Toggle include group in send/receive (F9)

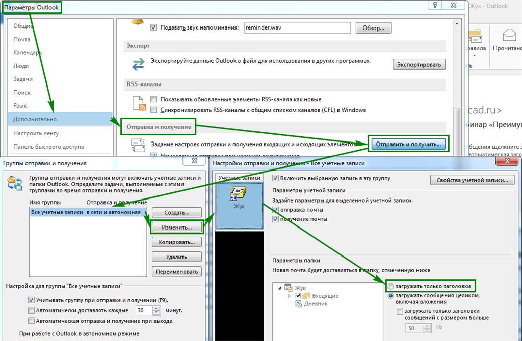click(31, 300)
